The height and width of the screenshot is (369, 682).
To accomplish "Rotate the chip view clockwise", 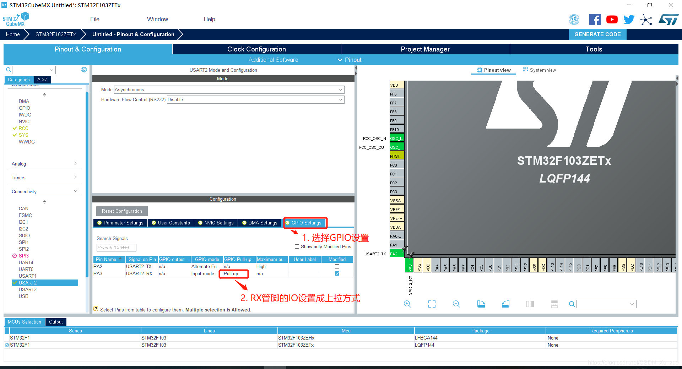I will point(481,304).
